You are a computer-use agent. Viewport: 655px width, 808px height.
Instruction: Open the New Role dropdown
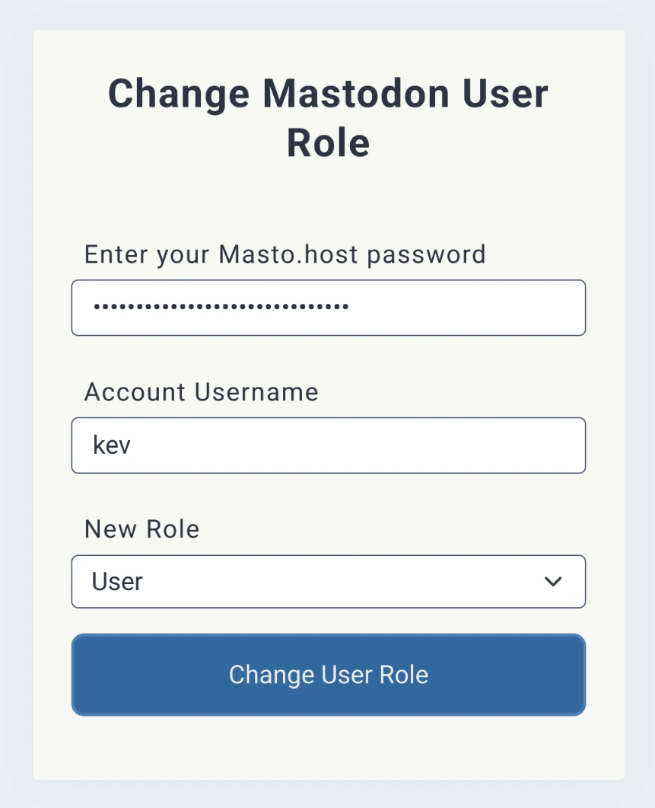pos(328,582)
